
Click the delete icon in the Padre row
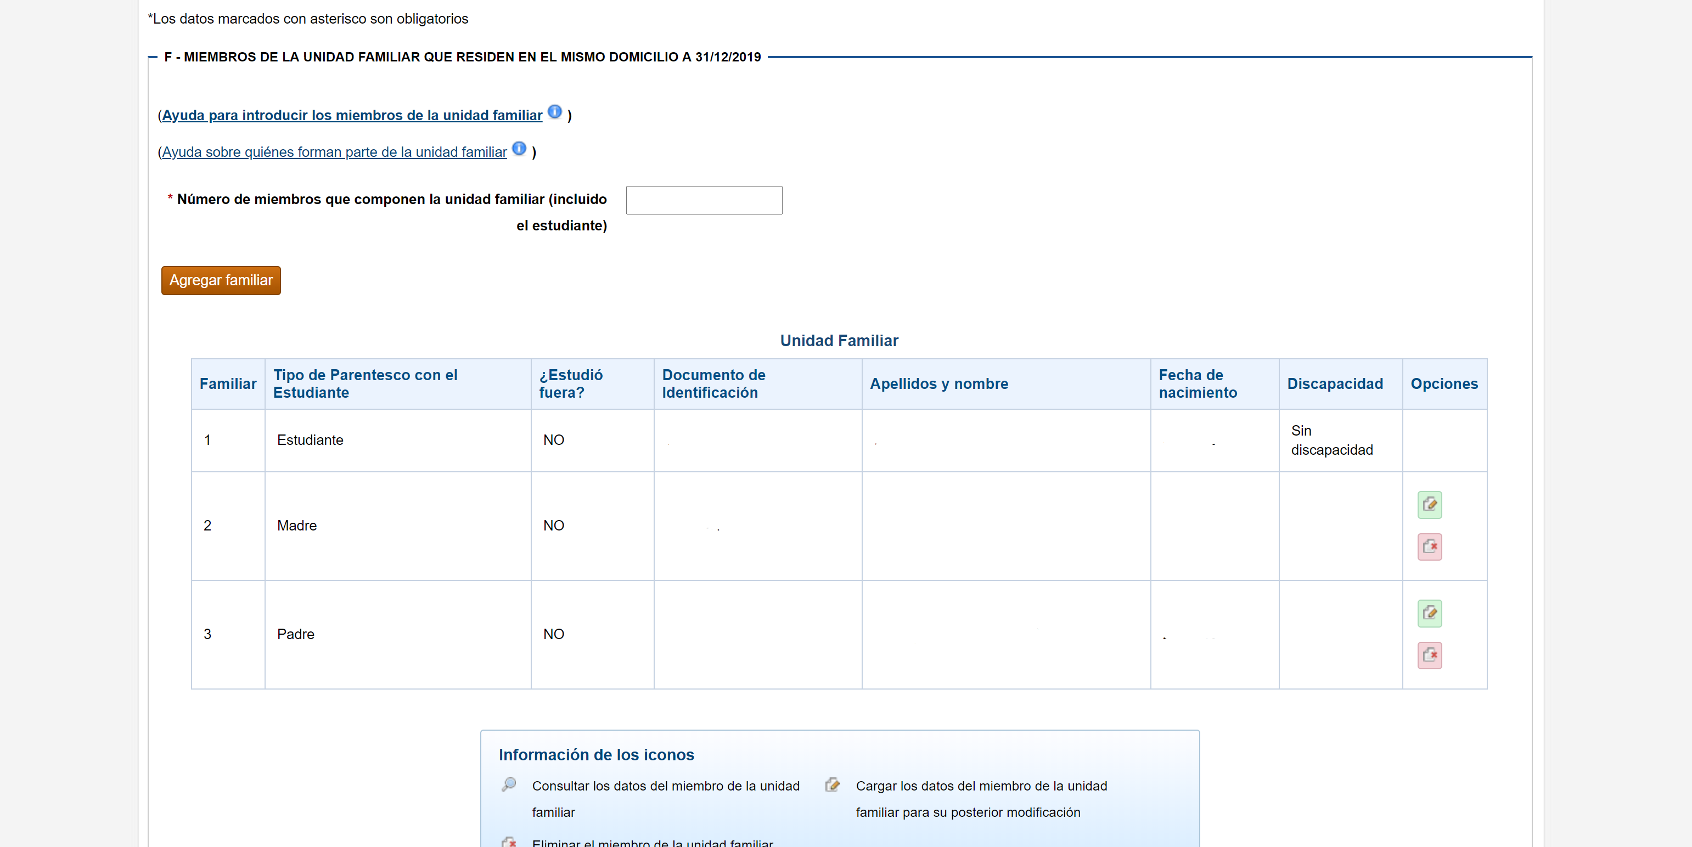[1429, 656]
